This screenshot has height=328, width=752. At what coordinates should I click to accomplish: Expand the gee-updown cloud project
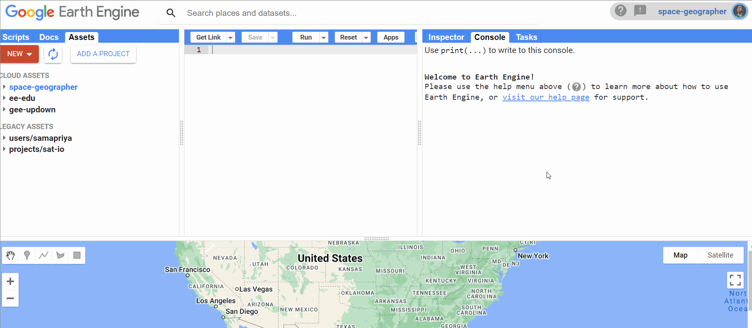tap(4, 109)
